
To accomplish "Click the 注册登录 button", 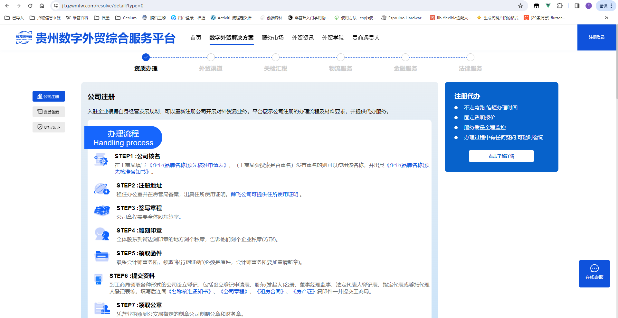I will (x=597, y=37).
